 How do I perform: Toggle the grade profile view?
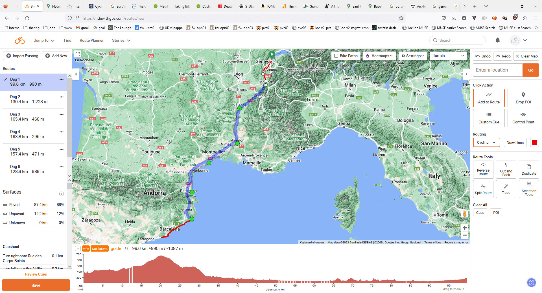(116, 248)
